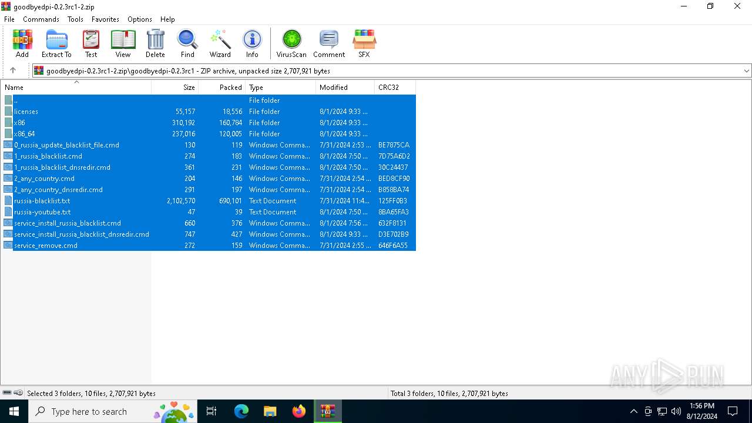The height and width of the screenshot is (423, 752).
Task: Select 1_russia_blacklist_dnsredir.cmd file name
Action: 62,167
